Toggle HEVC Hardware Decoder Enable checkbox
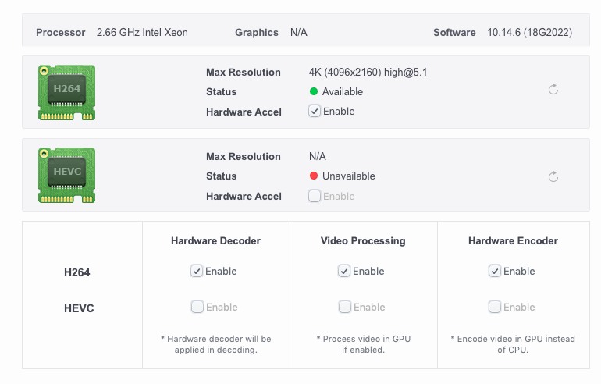The width and height of the screenshot is (601, 384). (x=197, y=307)
